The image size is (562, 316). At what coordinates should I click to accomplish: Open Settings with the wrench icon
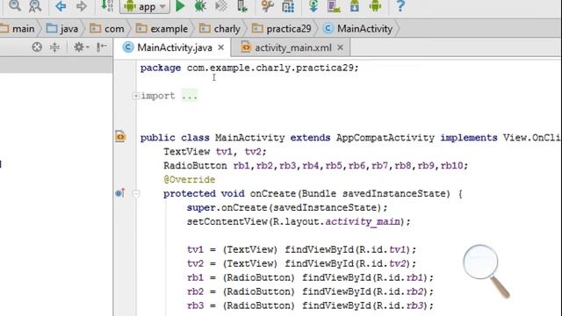[x=267, y=6]
